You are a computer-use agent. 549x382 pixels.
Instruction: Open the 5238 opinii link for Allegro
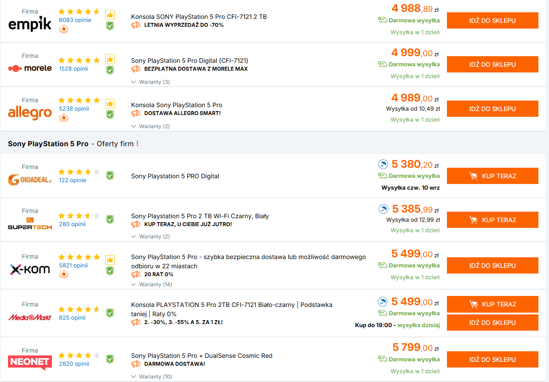coord(74,108)
